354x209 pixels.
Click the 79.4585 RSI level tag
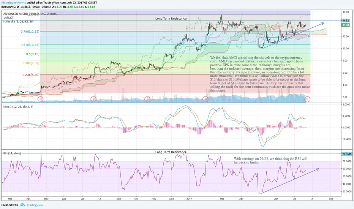click(x=347, y=154)
